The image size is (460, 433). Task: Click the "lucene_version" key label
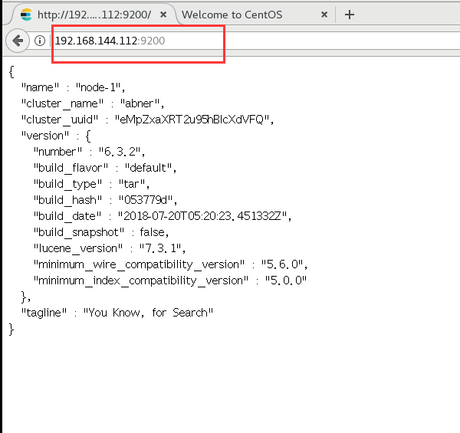coord(78,248)
